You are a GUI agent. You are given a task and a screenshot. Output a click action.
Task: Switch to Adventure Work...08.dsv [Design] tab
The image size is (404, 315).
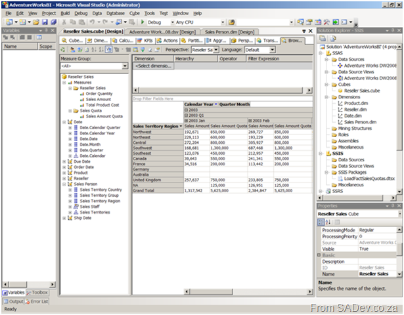tap(162, 32)
